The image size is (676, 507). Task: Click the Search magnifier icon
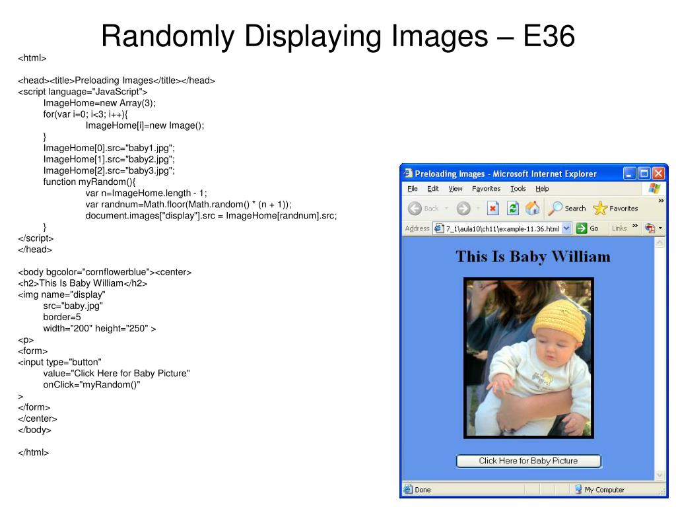click(x=555, y=209)
